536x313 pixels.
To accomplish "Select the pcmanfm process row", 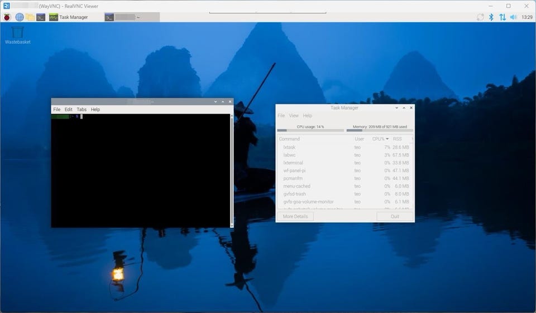I will [x=344, y=178].
